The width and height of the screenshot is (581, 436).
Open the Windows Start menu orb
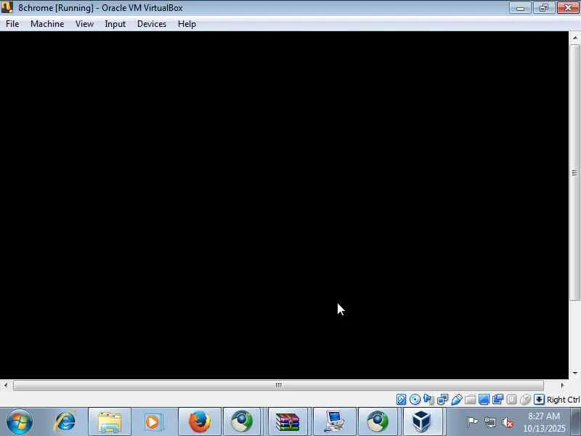click(20, 421)
